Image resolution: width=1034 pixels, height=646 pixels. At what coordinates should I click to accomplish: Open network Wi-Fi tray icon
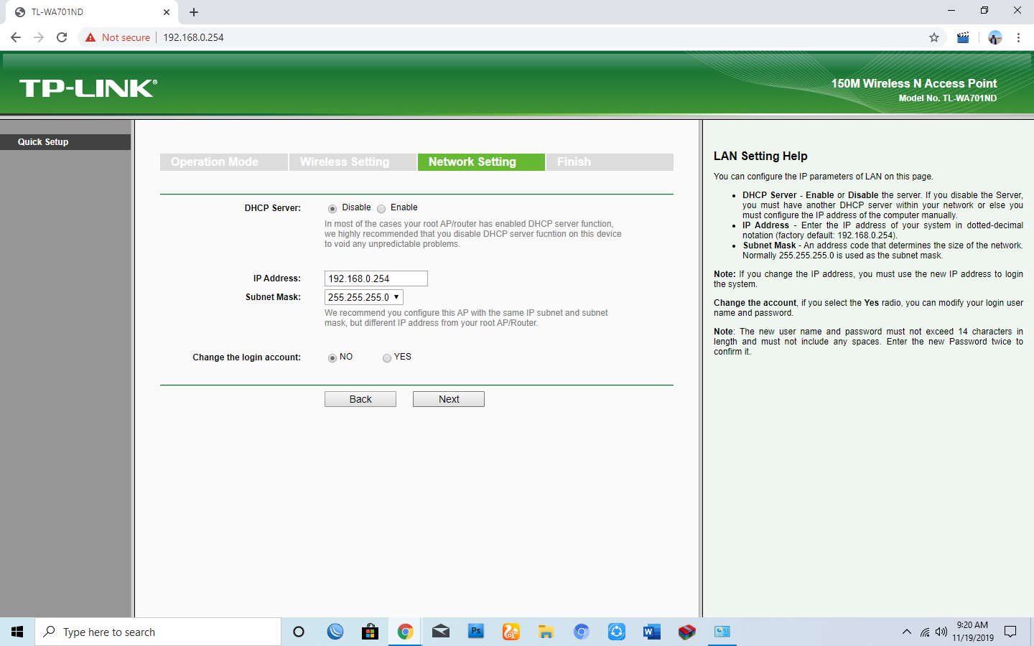pyautogui.click(x=925, y=632)
